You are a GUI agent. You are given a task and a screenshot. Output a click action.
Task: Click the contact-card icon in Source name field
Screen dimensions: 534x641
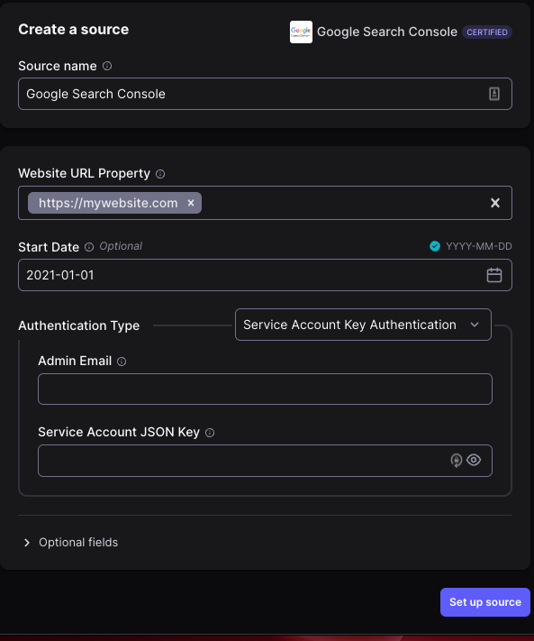[494, 94]
